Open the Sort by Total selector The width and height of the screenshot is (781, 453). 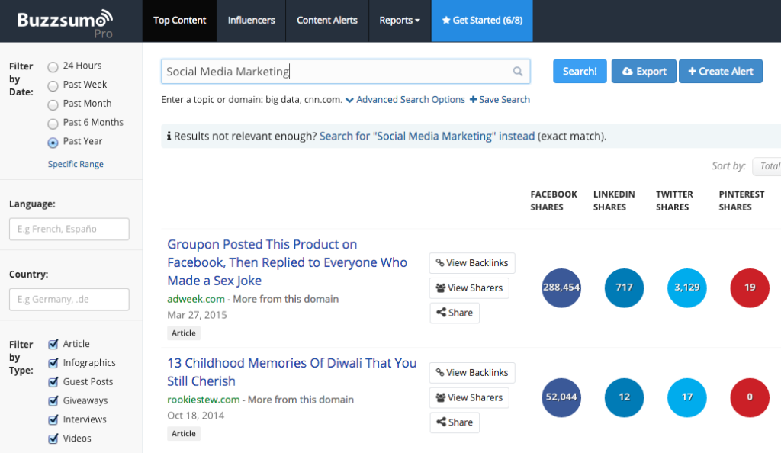[x=769, y=166]
